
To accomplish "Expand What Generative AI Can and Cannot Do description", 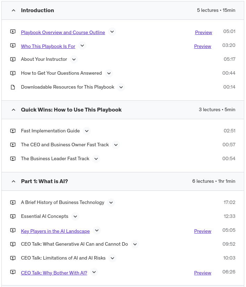I will pos(135,244).
